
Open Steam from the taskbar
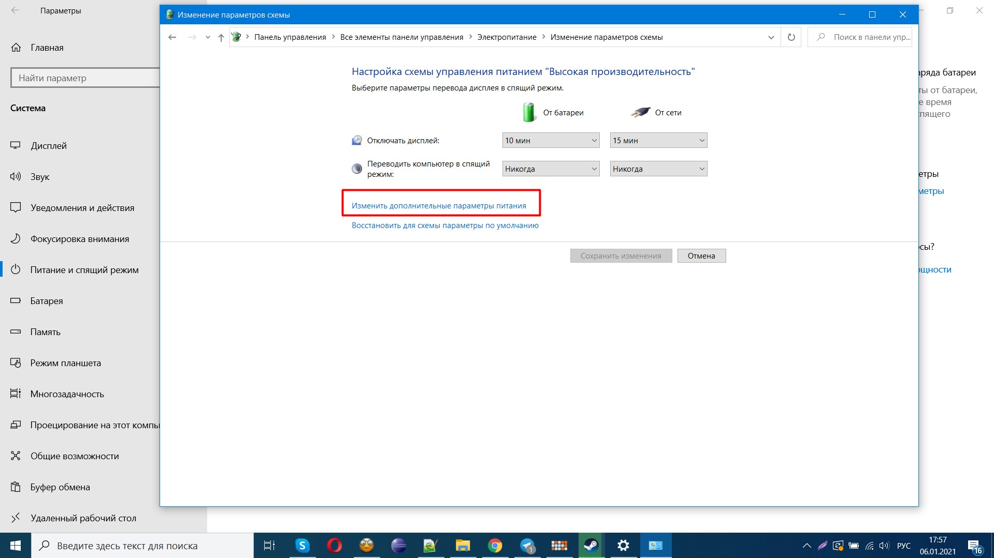[x=590, y=546]
